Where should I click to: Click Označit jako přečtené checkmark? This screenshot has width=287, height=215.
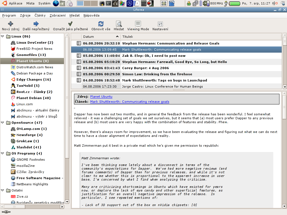(70, 24)
